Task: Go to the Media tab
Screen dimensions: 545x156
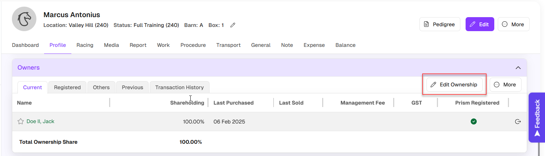Action: pos(111,45)
